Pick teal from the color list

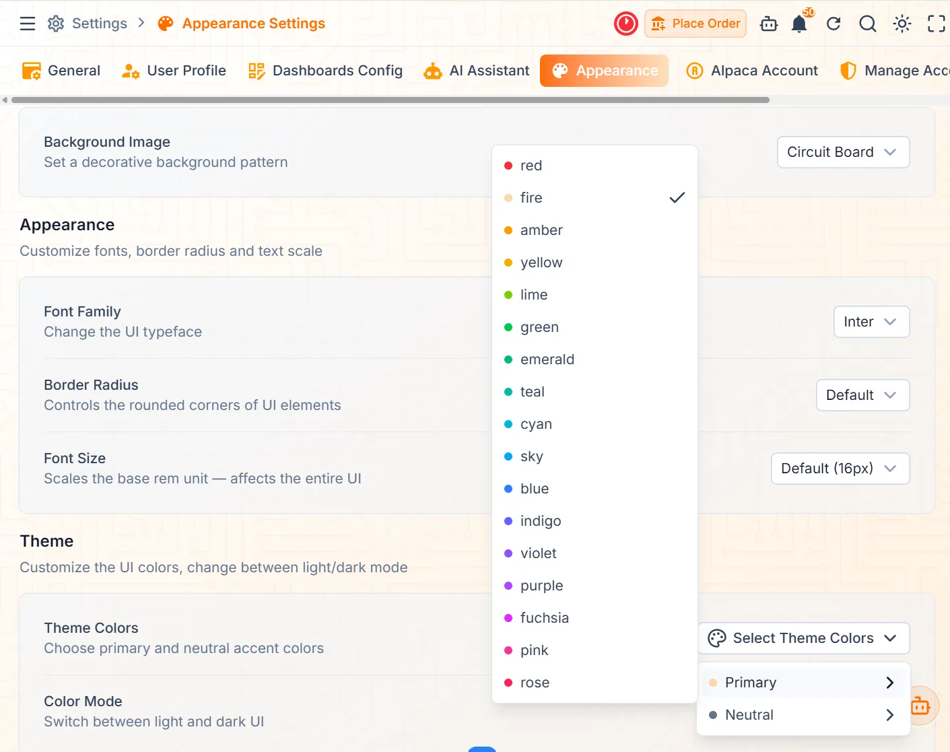595,392
